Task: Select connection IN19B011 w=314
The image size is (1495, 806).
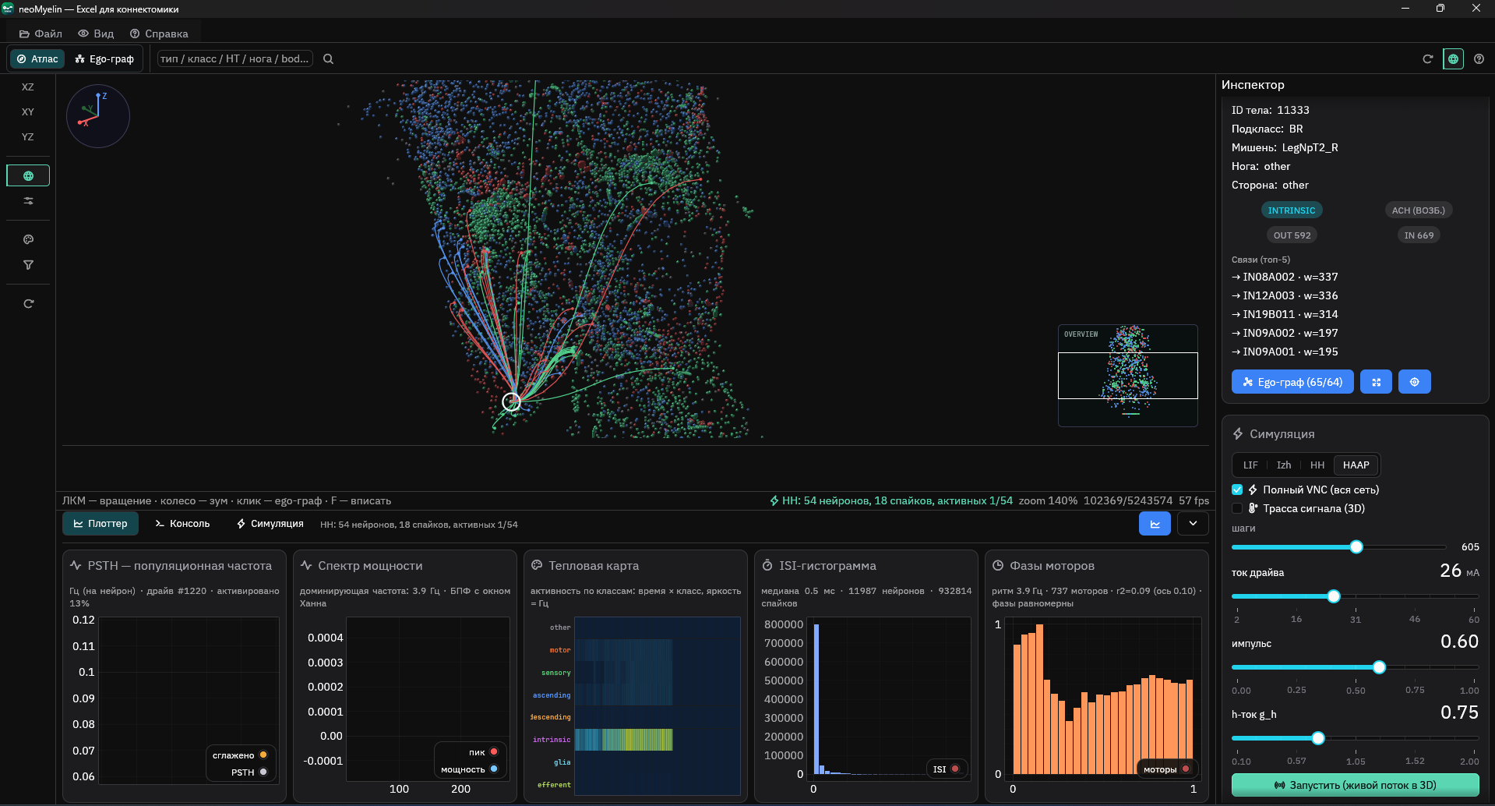Action: point(1285,314)
